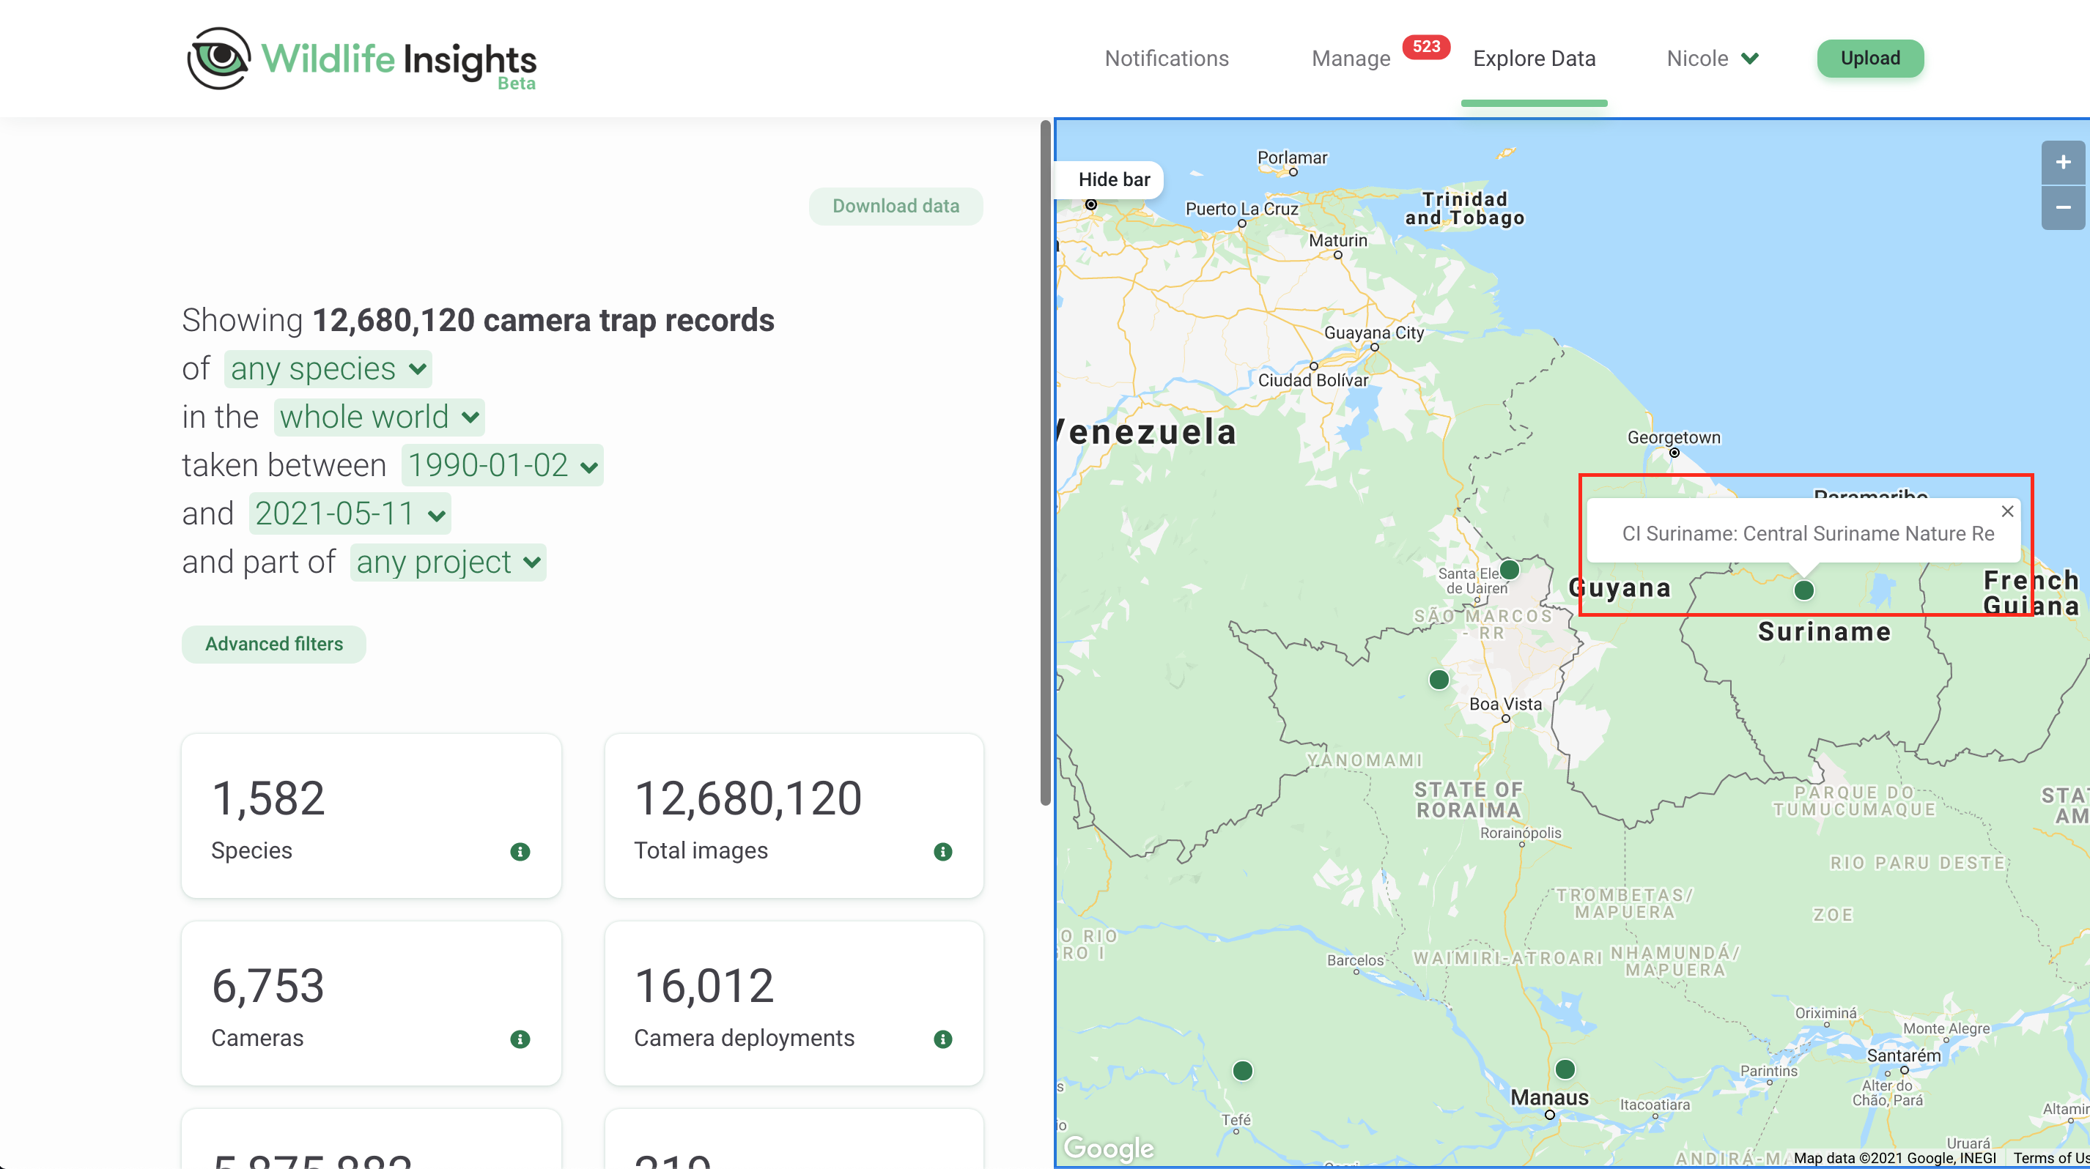Close the CI Suriname map popup

(2007, 511)
